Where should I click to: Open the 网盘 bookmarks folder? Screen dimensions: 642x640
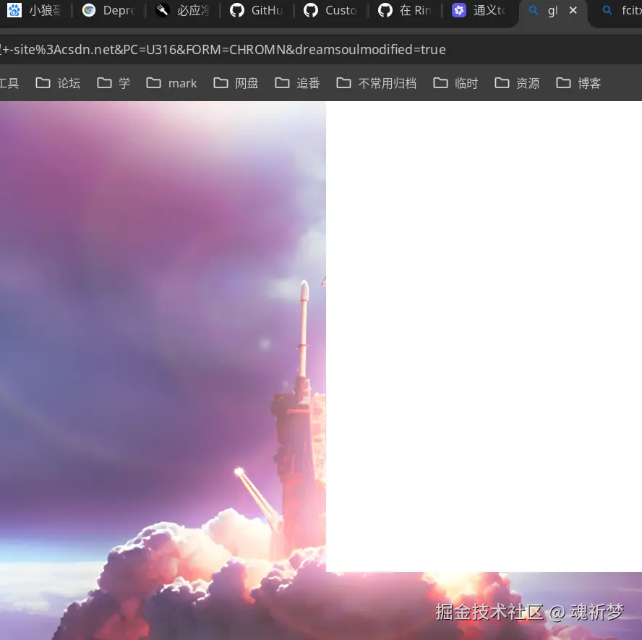(236, 84)
